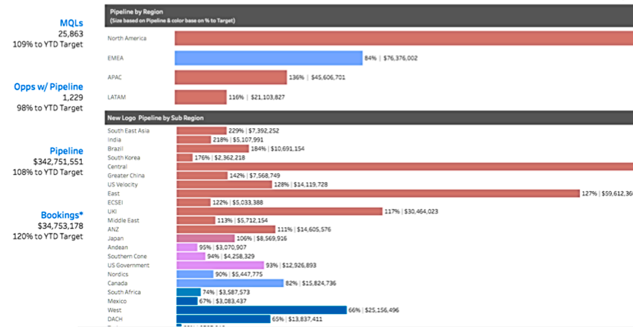Click the US Velocity value 128% | $14,119,728
The width and height of the screenshot is (633, 327).
301,184
